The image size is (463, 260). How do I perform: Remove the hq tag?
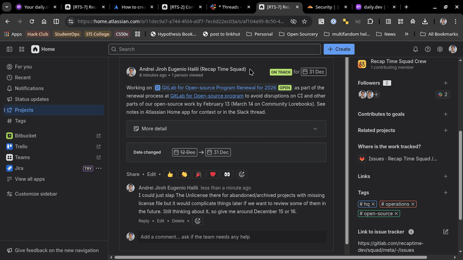[374, 204]
